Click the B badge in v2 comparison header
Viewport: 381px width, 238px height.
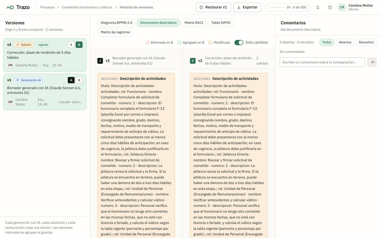[x=193, y=61]
